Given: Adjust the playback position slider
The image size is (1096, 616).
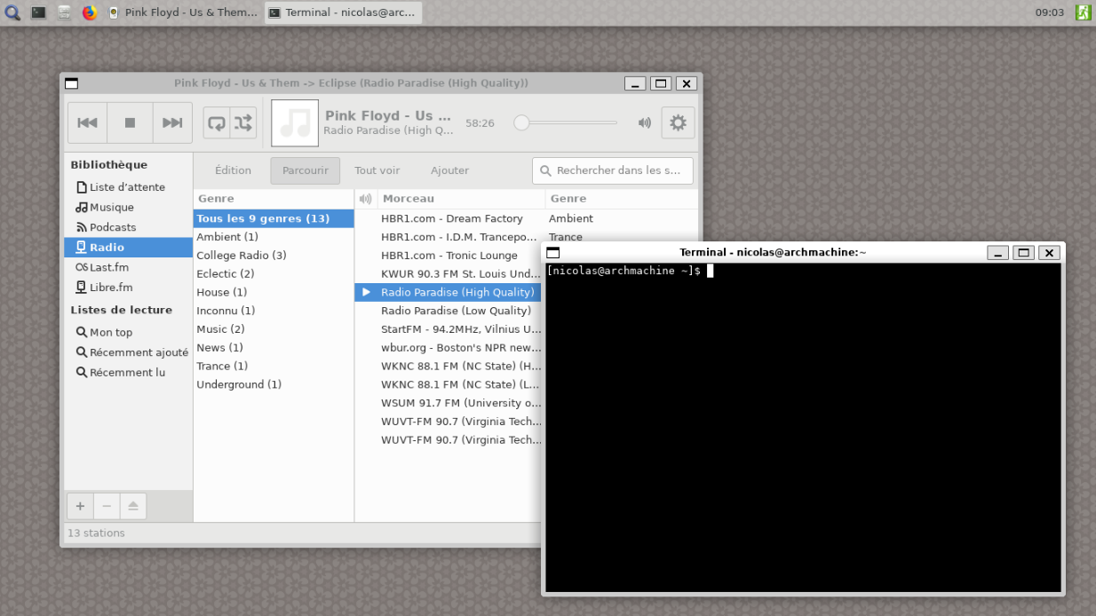Looking at the screenshot, I should coord(566,122).
